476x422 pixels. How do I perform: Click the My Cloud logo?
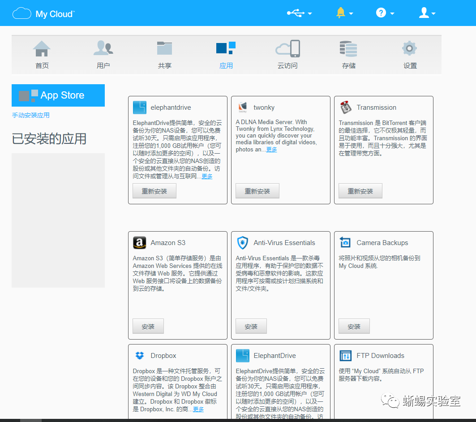pos(43,13)
